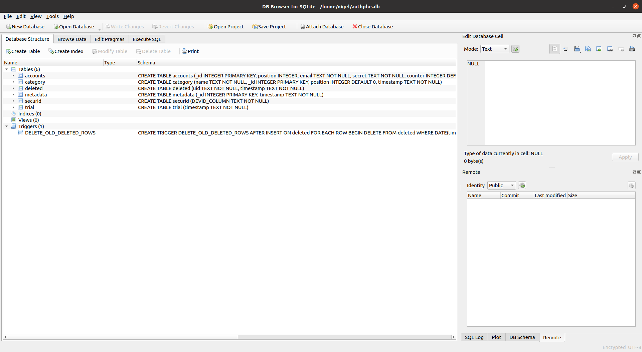Click the gear button next to the Mode dropdown
The height and width of the screenshot is (352, 642).
(x=515, y=49)
